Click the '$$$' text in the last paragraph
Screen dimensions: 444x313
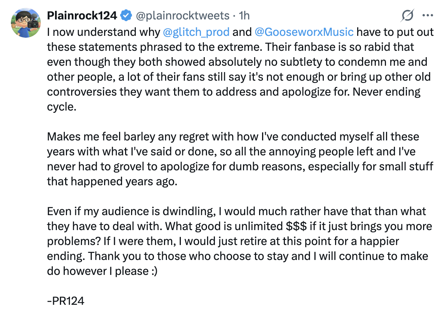pos(296,226)
